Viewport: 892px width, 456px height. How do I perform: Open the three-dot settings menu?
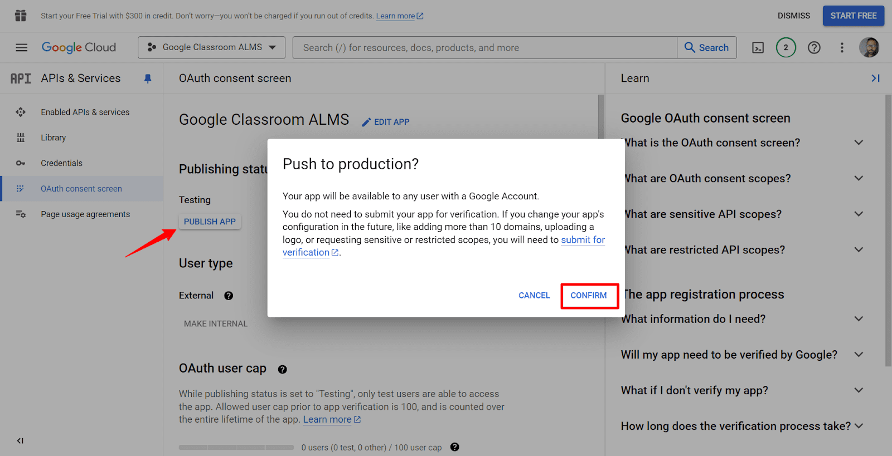point(842,48)
